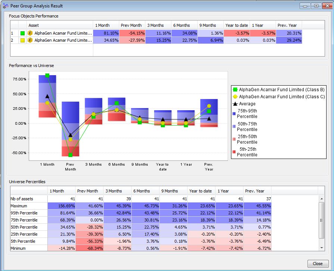Click the 1 Year header in Focus Objects Performance

pos(263,25)
